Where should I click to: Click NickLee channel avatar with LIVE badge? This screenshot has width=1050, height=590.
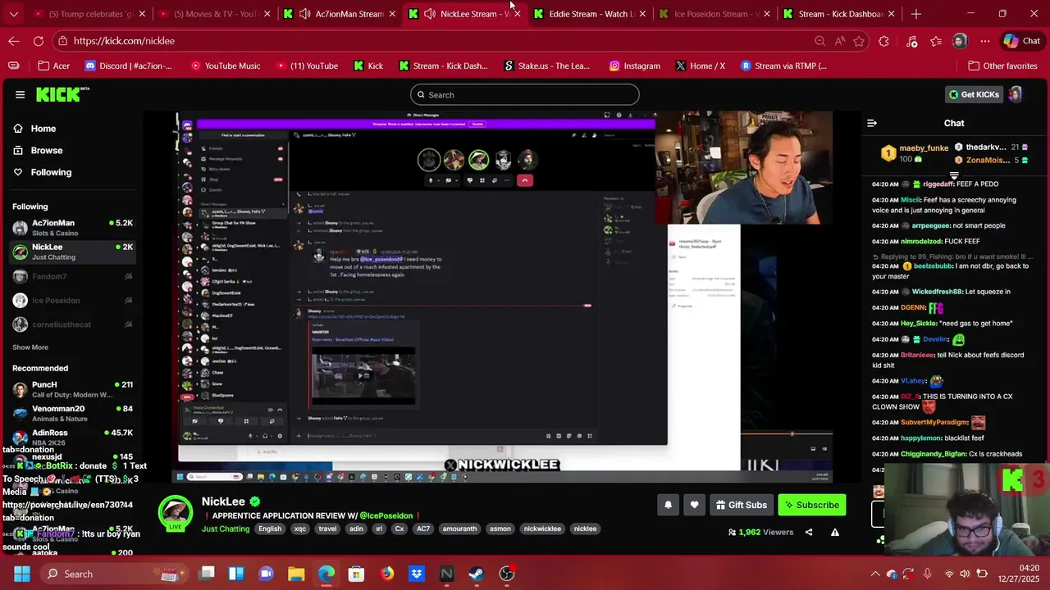point(175,514)
